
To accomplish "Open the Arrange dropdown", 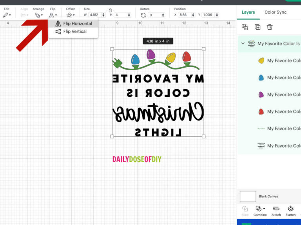I will [38, 15].
